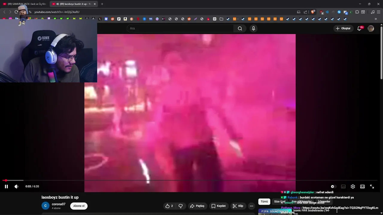383x215 pixels.
Task: Go forward in browser history
Action: coord(10,12)
